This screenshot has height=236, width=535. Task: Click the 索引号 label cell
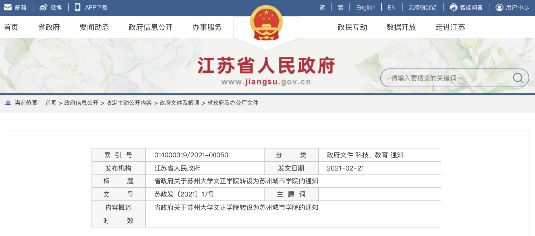tap(118, 155)
